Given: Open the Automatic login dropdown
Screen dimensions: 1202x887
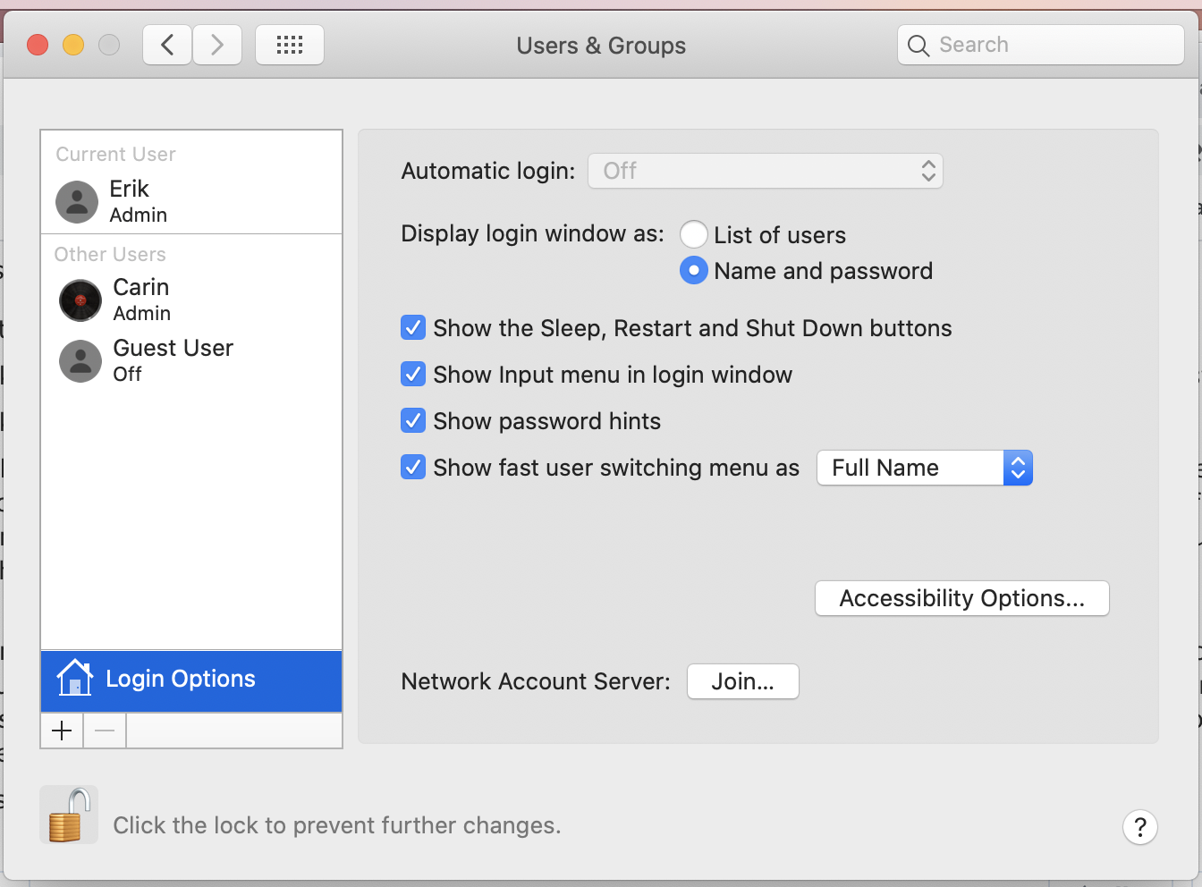Looking at the screenshot, I should point(766,171).
